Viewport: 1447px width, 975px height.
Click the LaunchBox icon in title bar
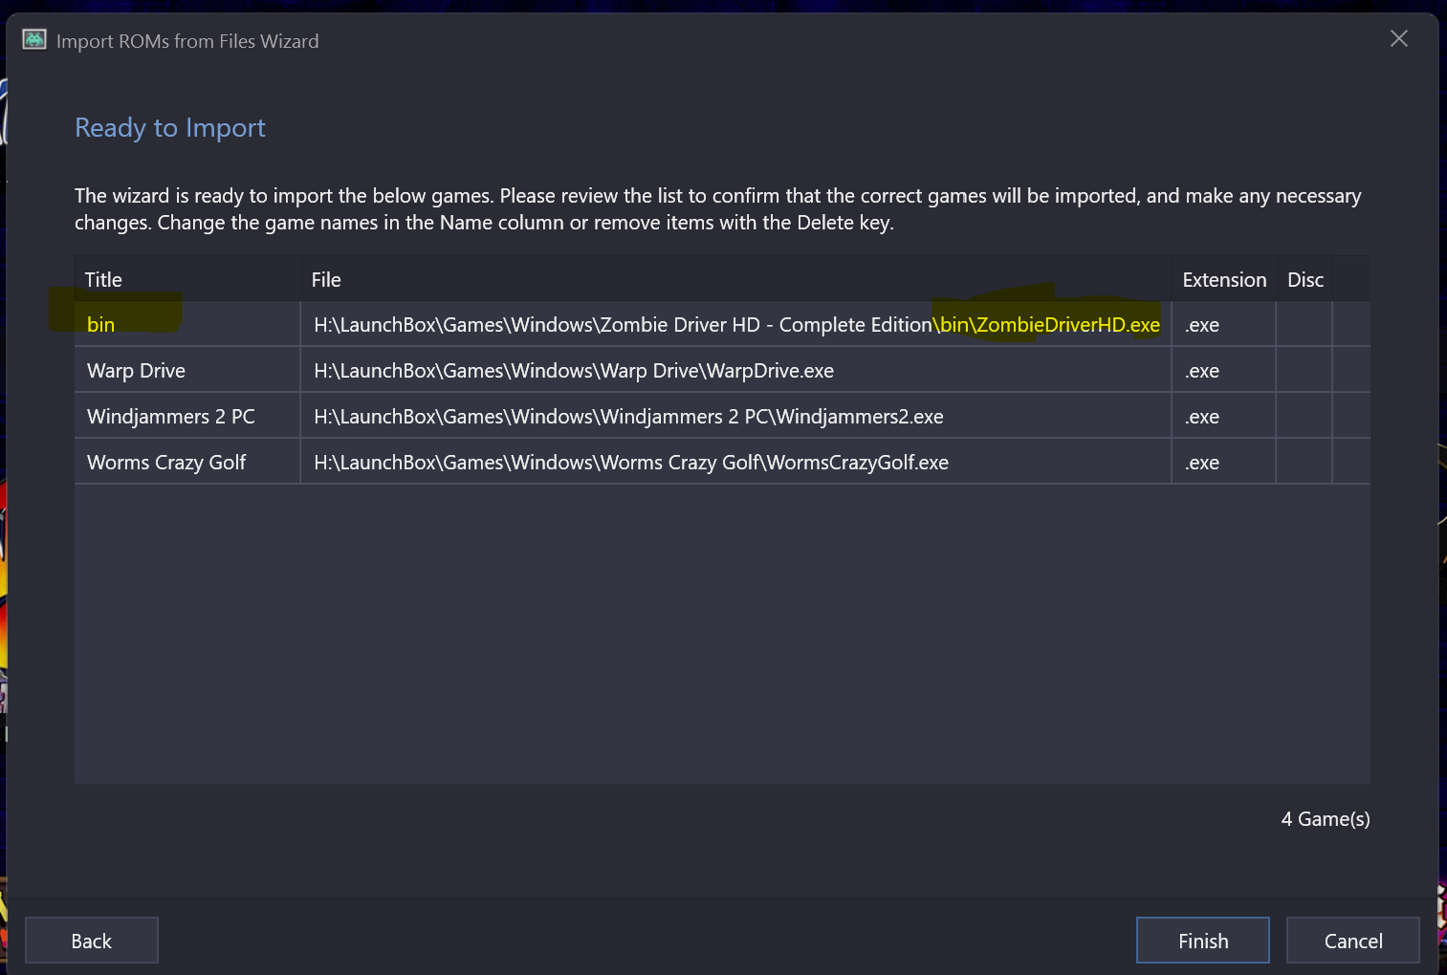(x=34, y=39)
